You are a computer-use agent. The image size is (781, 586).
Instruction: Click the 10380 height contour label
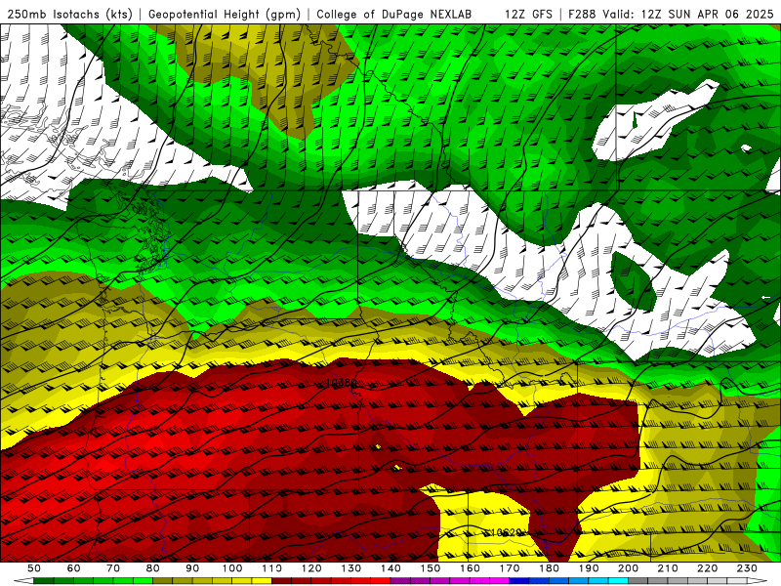point(341,382)
